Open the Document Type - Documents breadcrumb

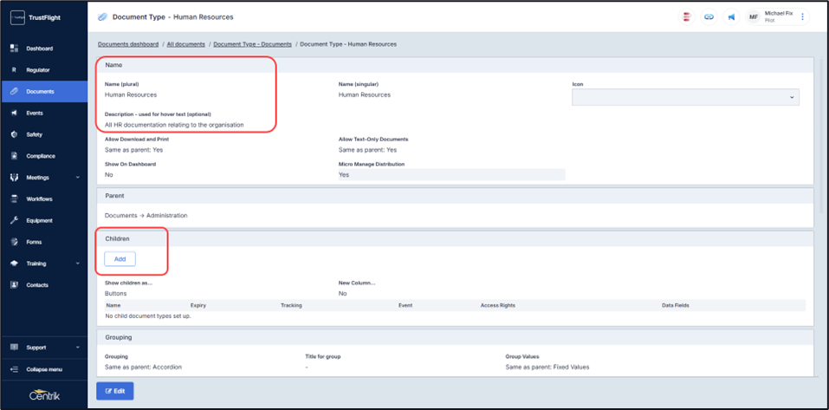(x=253, y=44)
